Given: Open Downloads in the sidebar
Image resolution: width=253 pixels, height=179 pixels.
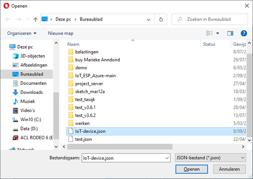Looking at the screenshot, I should 31,92.
